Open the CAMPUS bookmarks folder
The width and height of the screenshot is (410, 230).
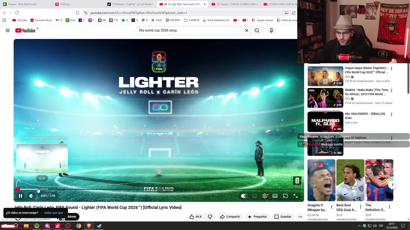coord(192,20)
